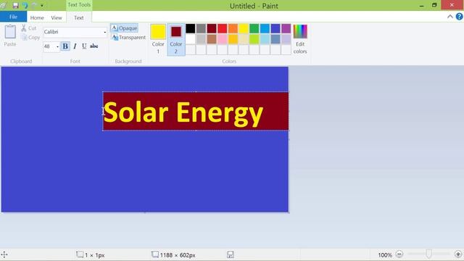Pick the yellow swatch in top row
This screenshot has width=464, height=261.
pyautogui.click(x=244, y=28)
